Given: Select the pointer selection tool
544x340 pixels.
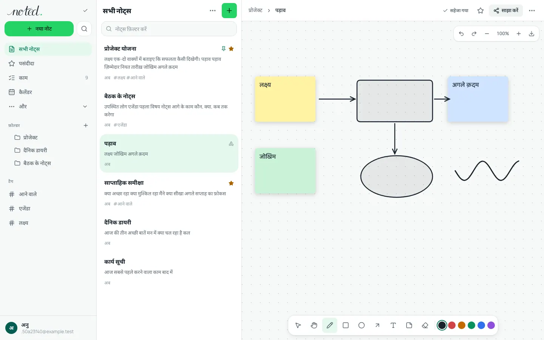Looking at the screenshot, I should pyautogui.click(x=298, y=325).
